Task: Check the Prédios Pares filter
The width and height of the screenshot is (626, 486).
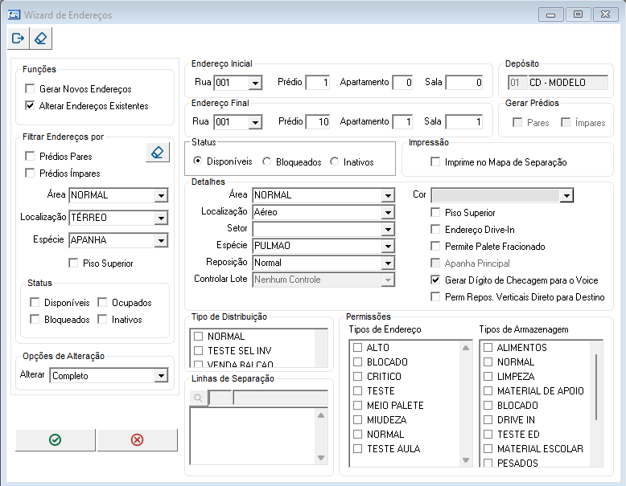Action: (30, 156)
